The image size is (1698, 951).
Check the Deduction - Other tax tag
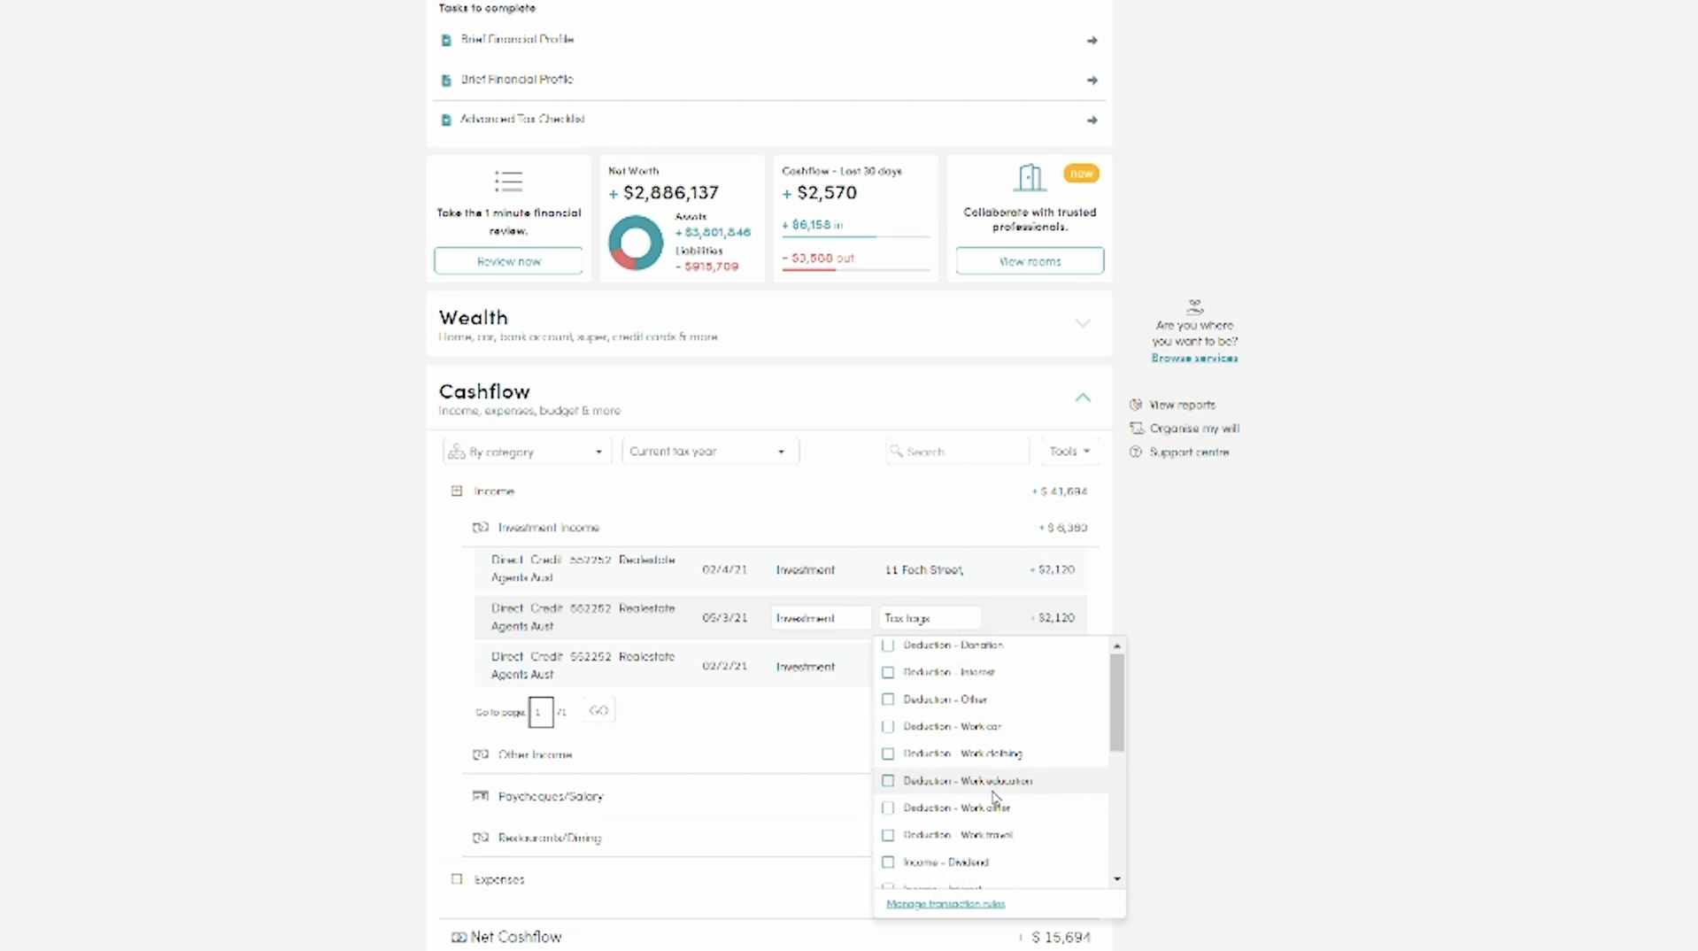pyautogui.click(x=888, y=700)
